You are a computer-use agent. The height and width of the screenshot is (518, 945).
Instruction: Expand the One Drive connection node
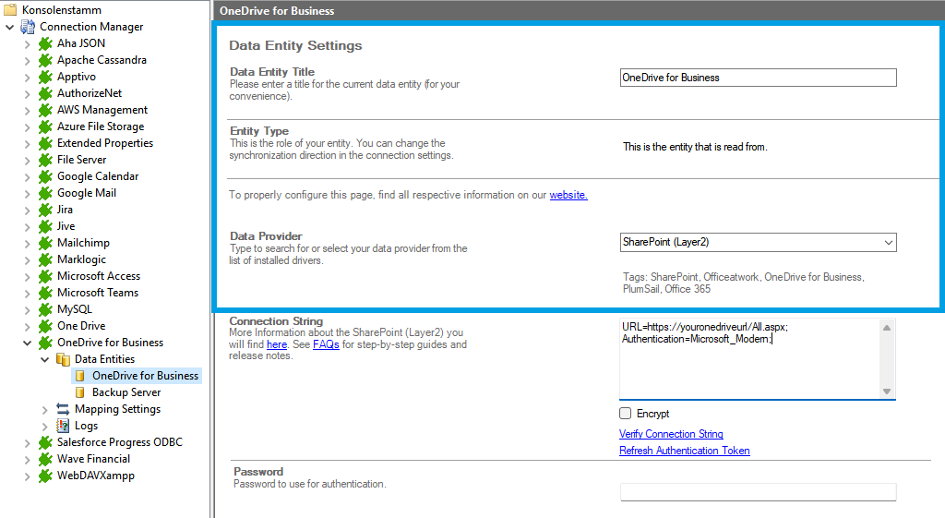tap(27, 326)
